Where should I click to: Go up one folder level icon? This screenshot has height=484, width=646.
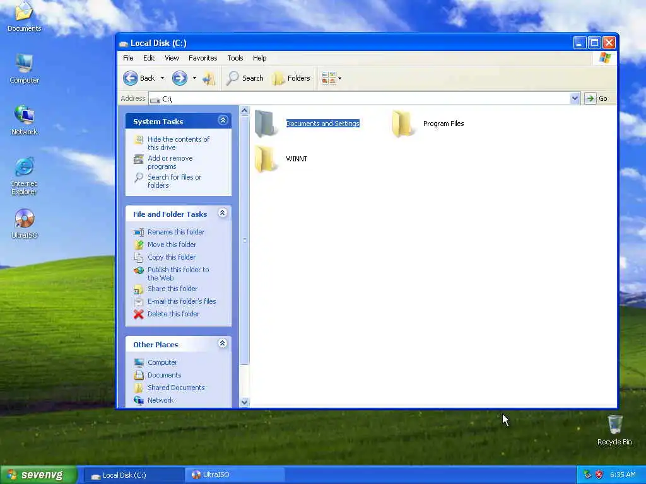point(209,78)
